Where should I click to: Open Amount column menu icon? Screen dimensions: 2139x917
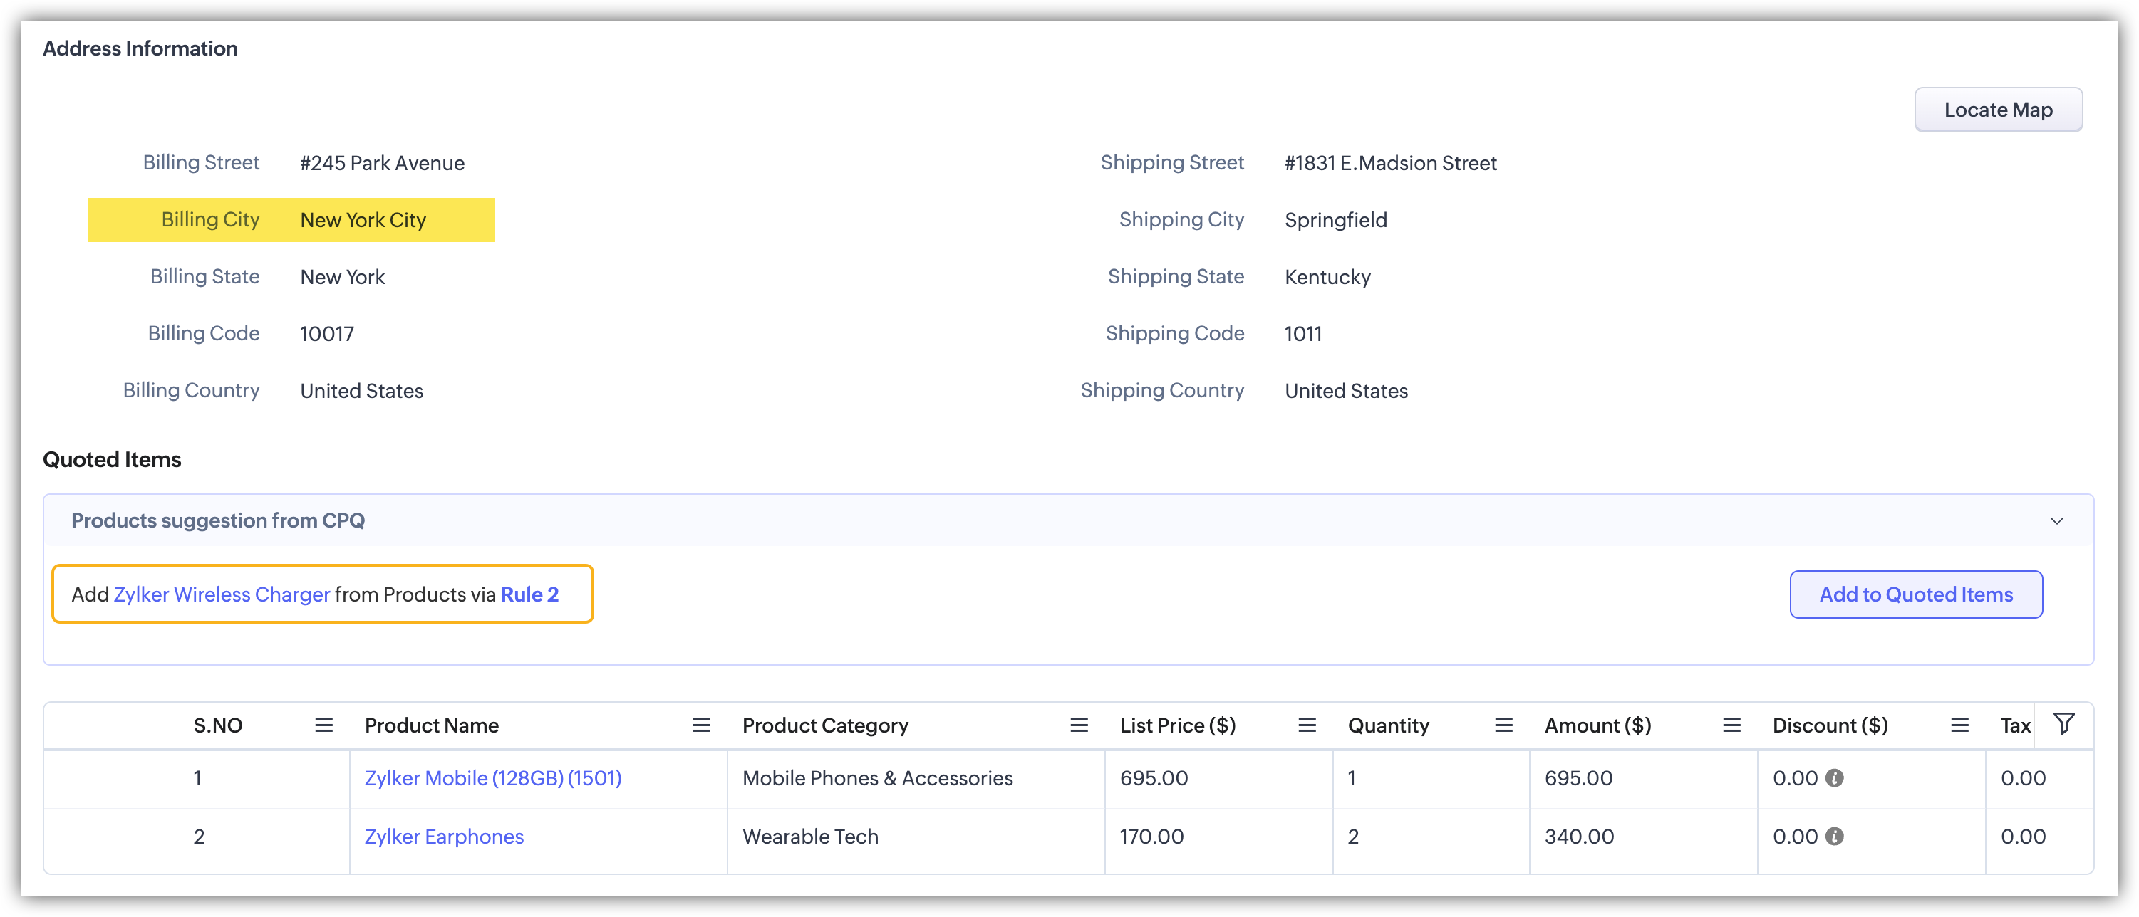click(1731, 725)
